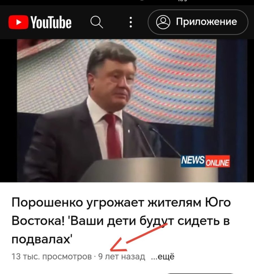
Task: Open the "Приложение" app button
Action: point(198,22)
